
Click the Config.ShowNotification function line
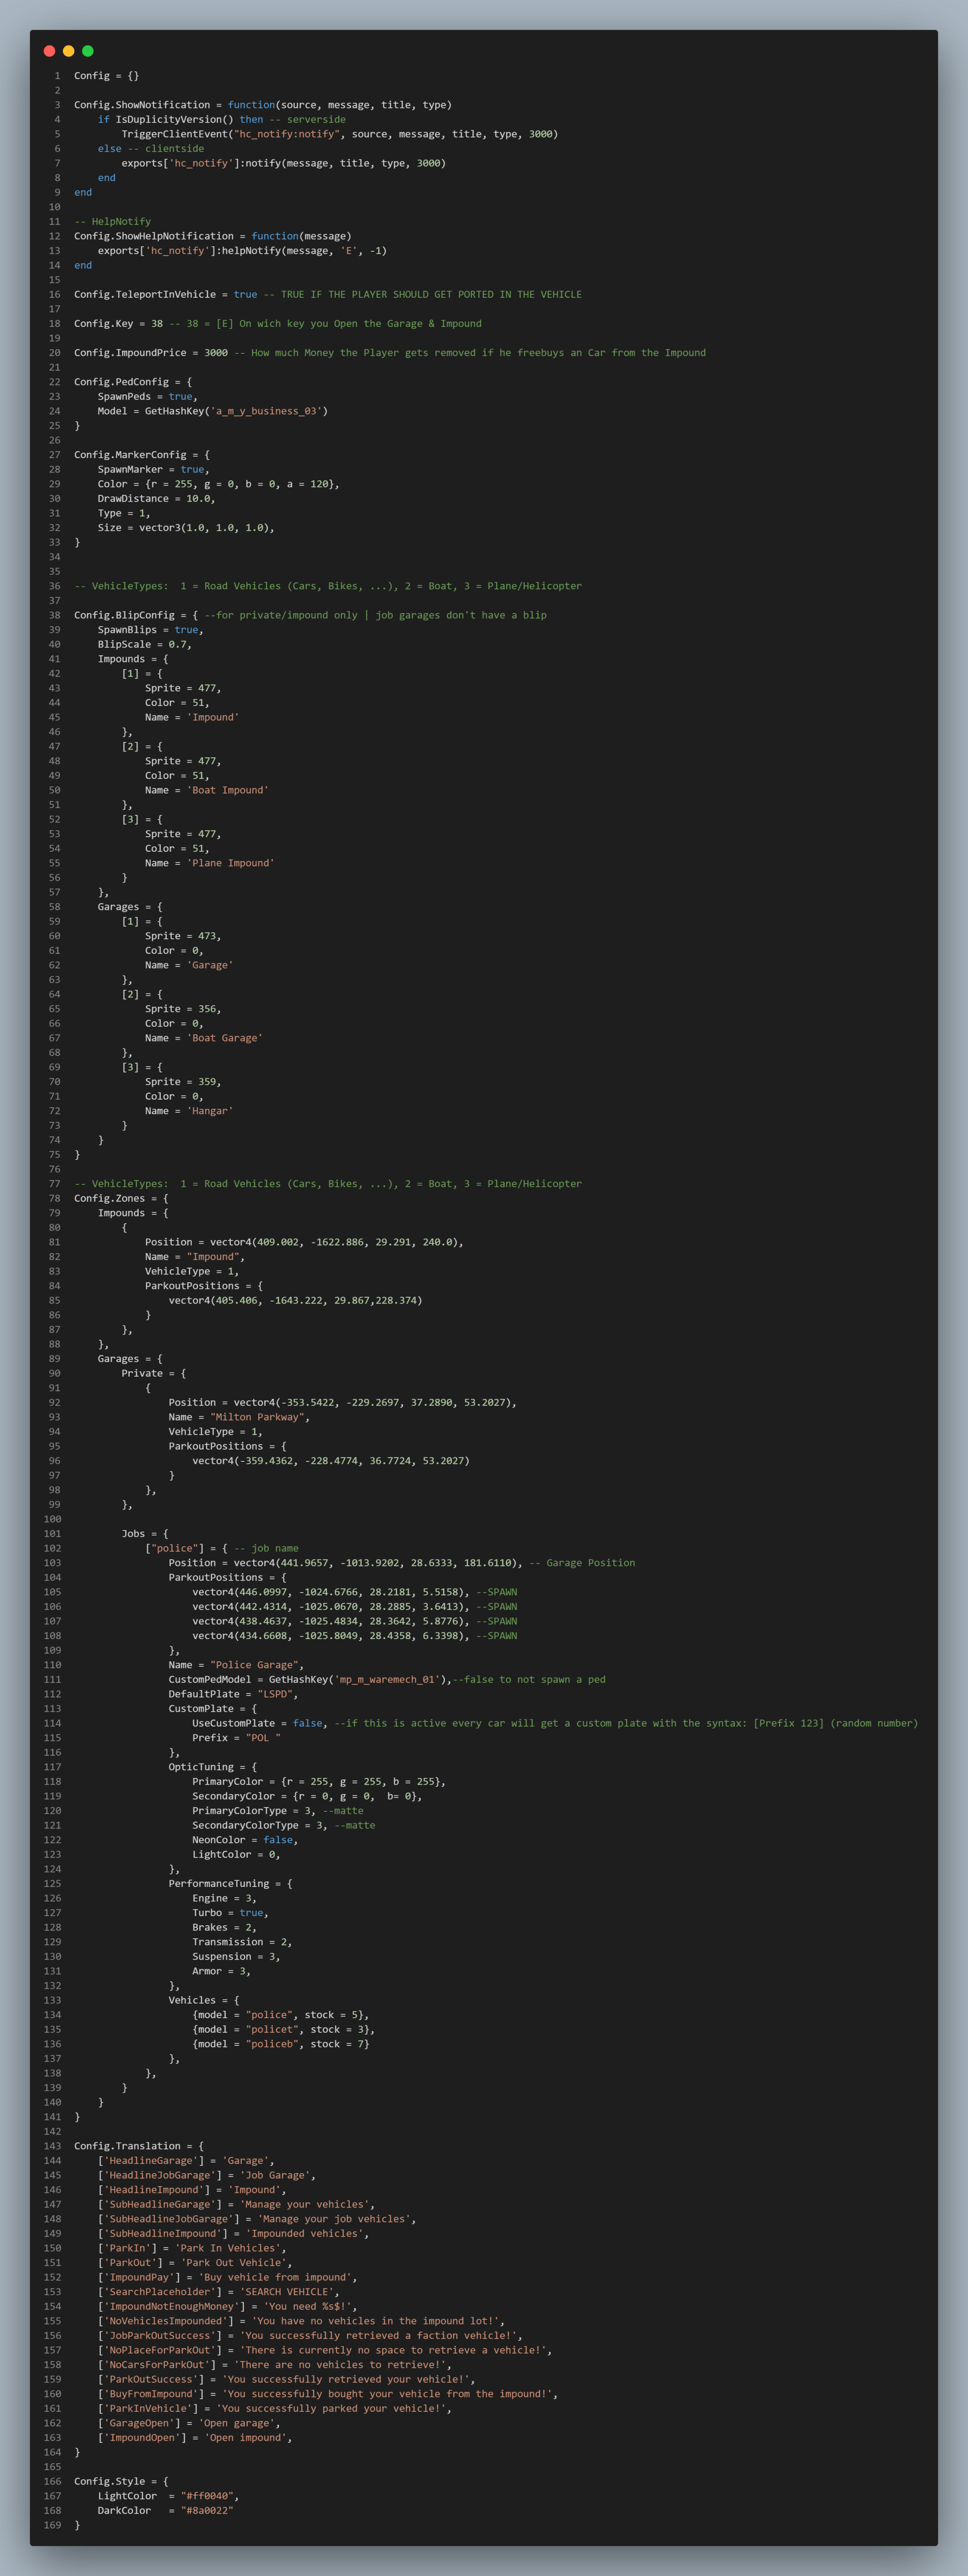click(262, 105)
